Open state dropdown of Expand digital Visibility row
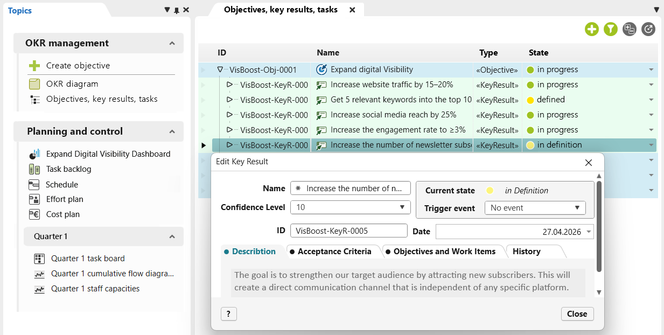Screen dimensions: 664x335 [x=651, y=70]
